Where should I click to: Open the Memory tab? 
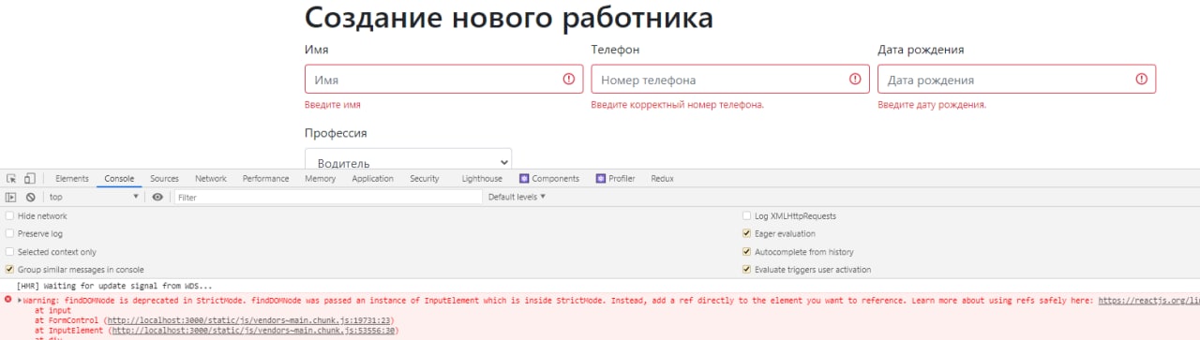coord(320,179)
